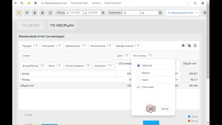The height and width of the screenshot is (125, 222).
Task: Open filter funnel on Тренер клиента field
Action: [x=138, y=46]
